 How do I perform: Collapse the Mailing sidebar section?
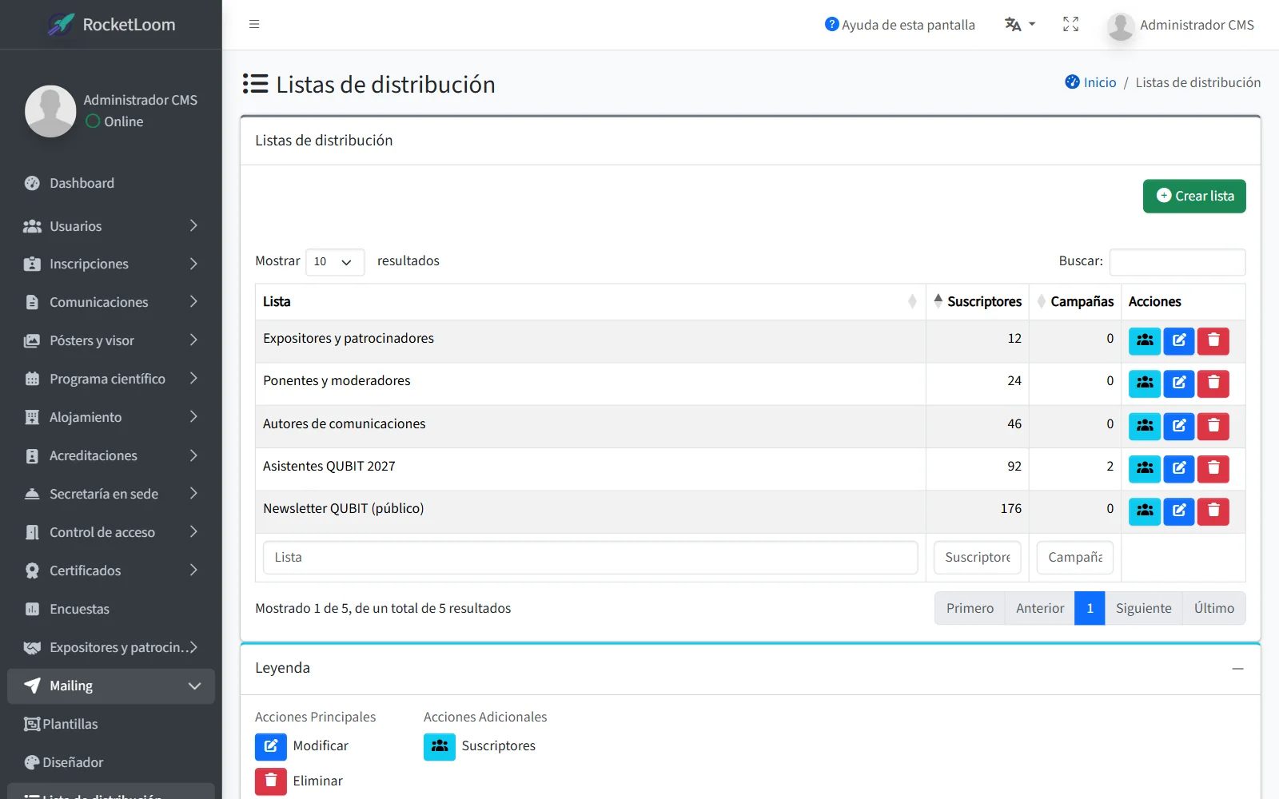click(111, 686)
